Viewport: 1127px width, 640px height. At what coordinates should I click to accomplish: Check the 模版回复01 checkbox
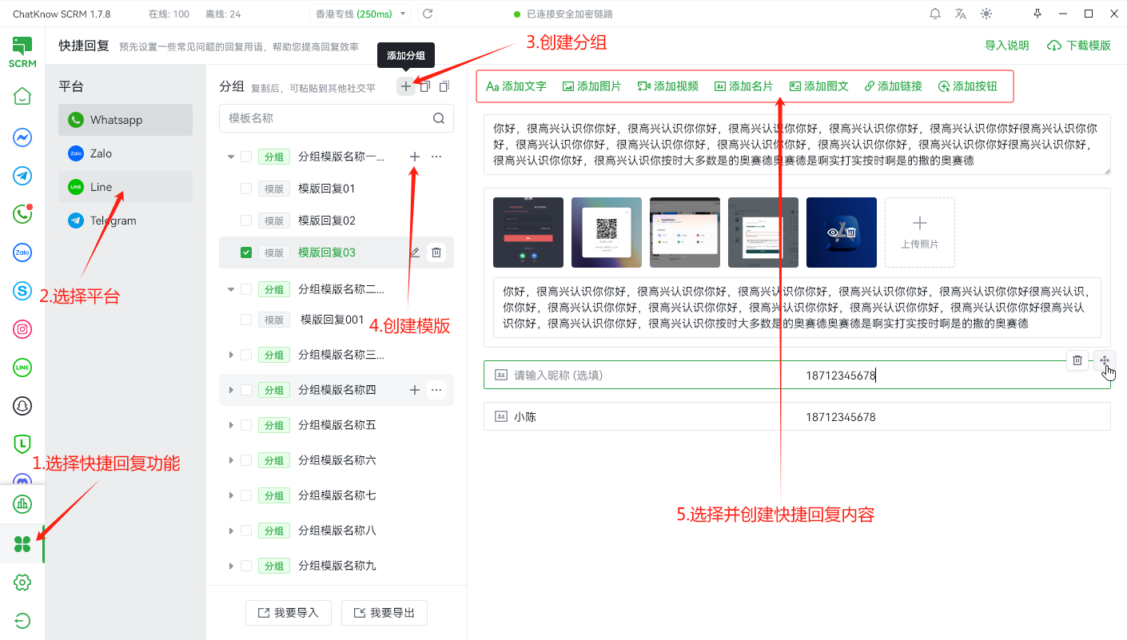pos(246,189)
